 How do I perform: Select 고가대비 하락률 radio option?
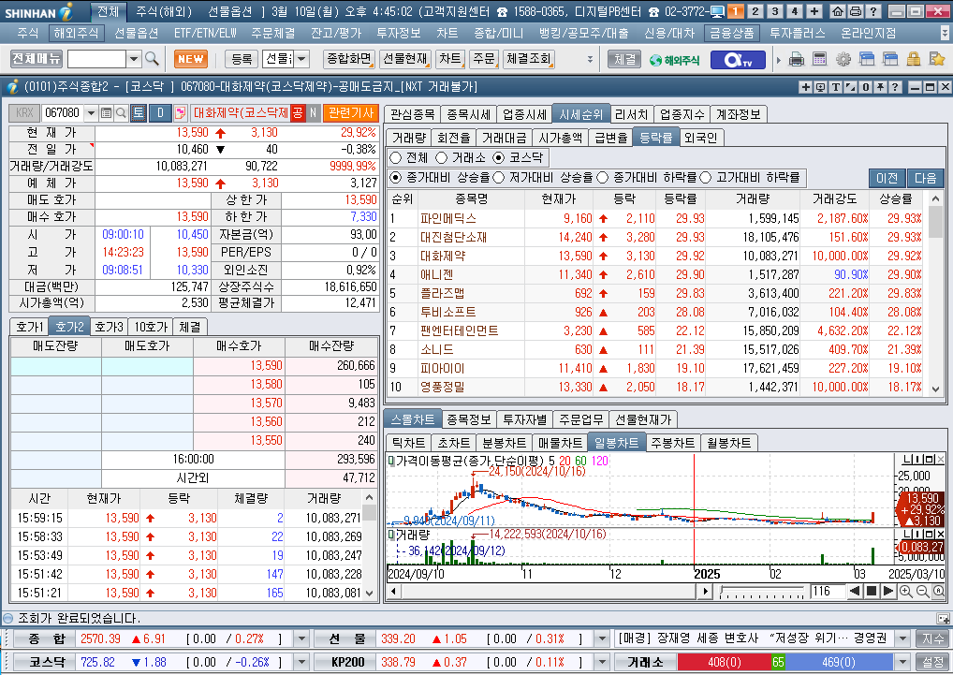(x=706, y=177)
